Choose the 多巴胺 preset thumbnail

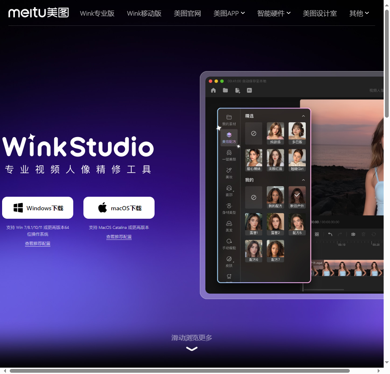pyautogui.click(x=297, y=133)
